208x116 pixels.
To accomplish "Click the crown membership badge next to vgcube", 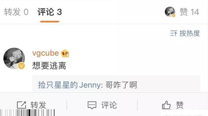I will (x=65, y=53).
